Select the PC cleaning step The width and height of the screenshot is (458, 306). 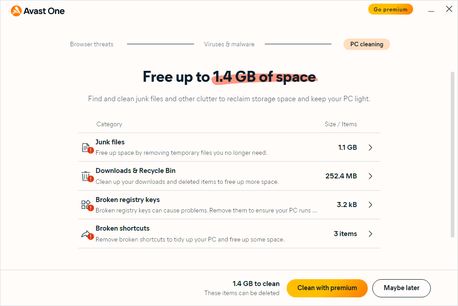366,44
